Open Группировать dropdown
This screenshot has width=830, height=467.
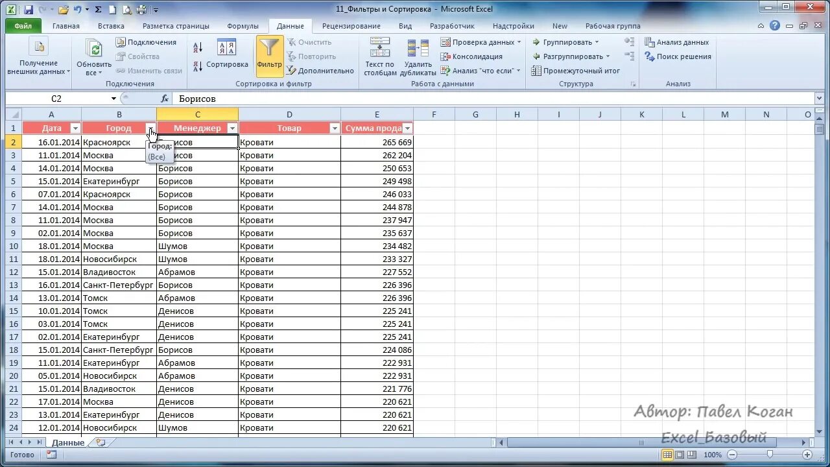tap(597, 42)
